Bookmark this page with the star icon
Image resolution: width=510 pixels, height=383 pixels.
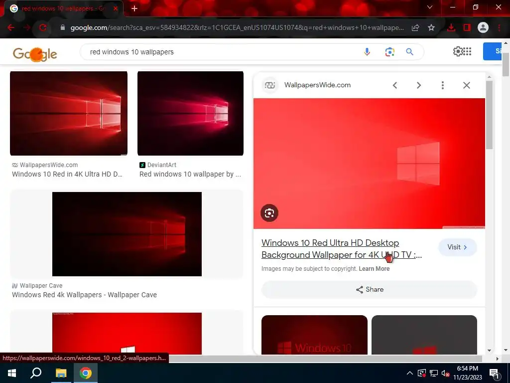[431, 28]
